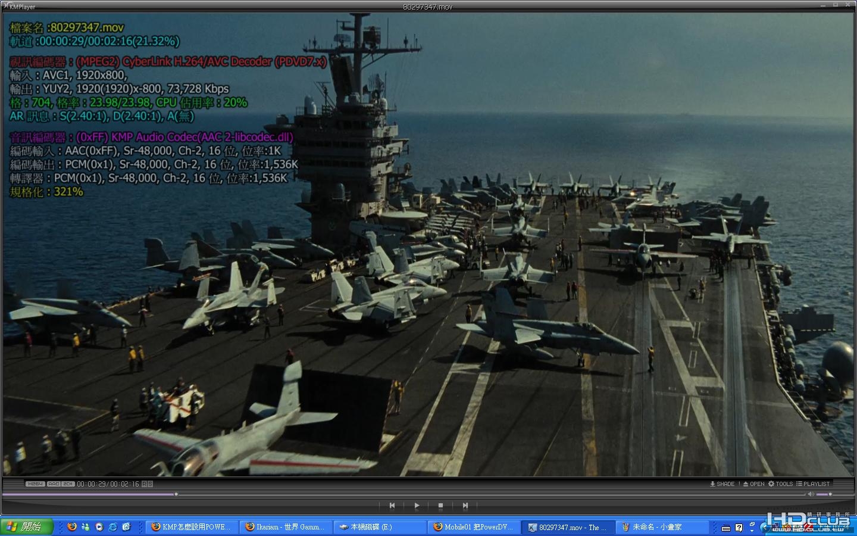
Task: Click the last Quick Launch icon
Action: pyautogui.click(x=126, y=526)
